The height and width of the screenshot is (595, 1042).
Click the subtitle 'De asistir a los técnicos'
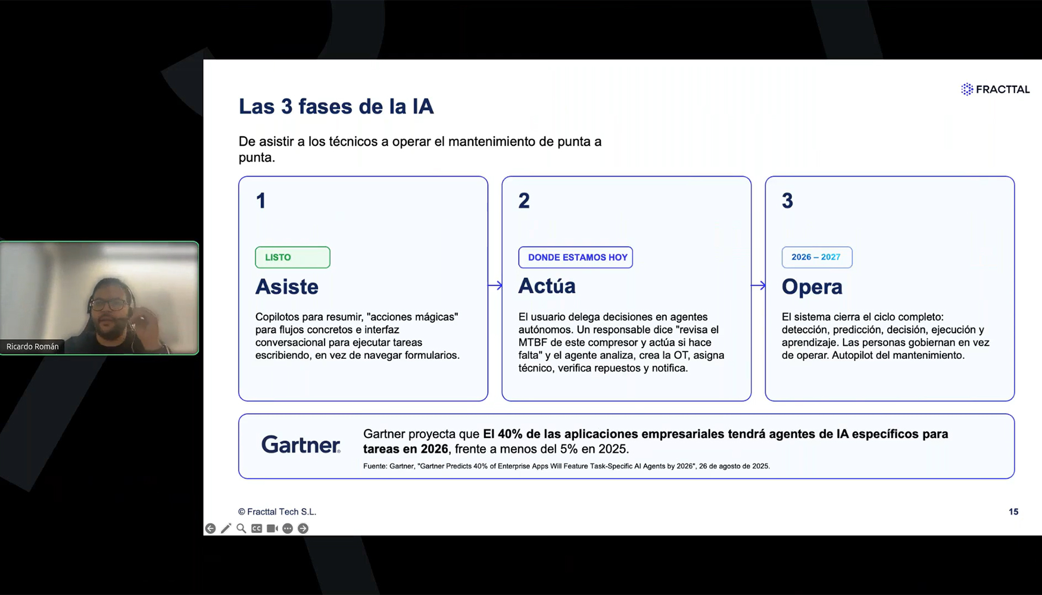coord(420,149)
